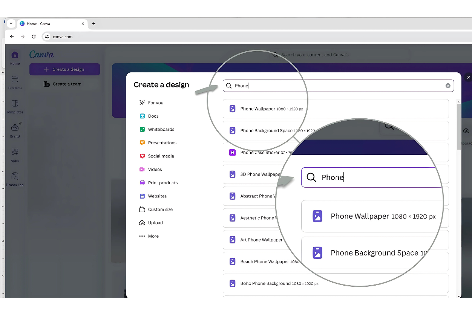Click the browser forward arrow

[23, 37]
